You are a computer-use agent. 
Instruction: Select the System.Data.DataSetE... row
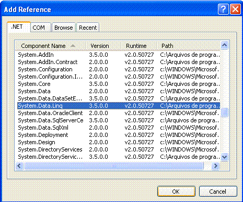[x=119, y=98]
